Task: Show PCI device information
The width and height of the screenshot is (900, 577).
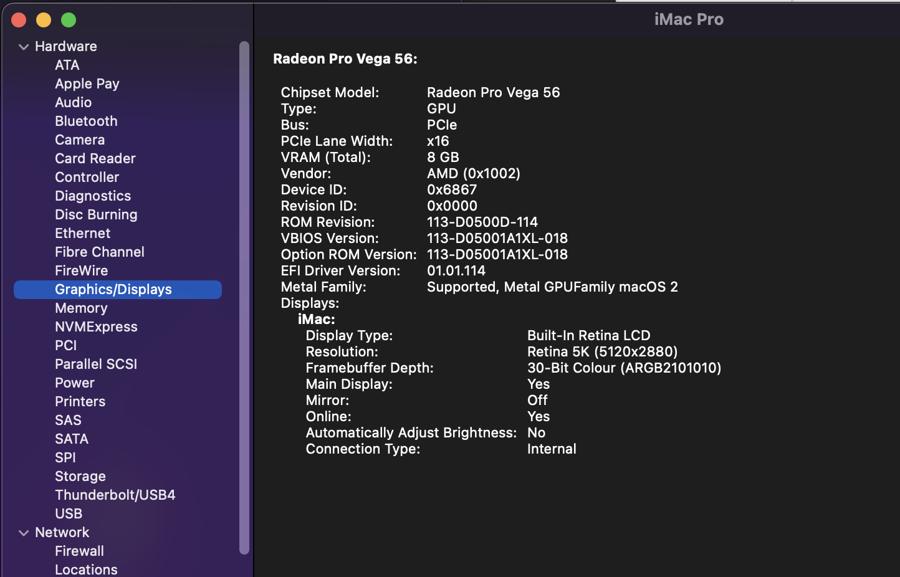Action: 65,345
